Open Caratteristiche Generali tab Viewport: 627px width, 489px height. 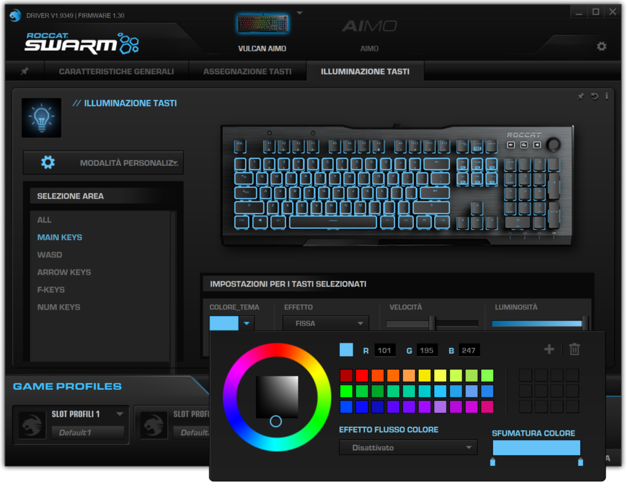116,72
